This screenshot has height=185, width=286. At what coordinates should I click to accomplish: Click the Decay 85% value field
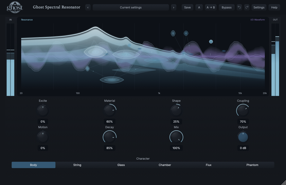coord(109,148)
